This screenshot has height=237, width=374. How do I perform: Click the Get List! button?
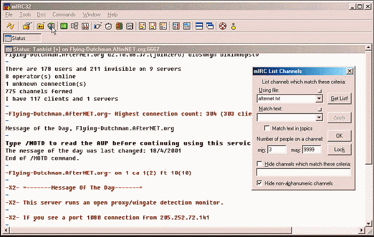(339, 99)
